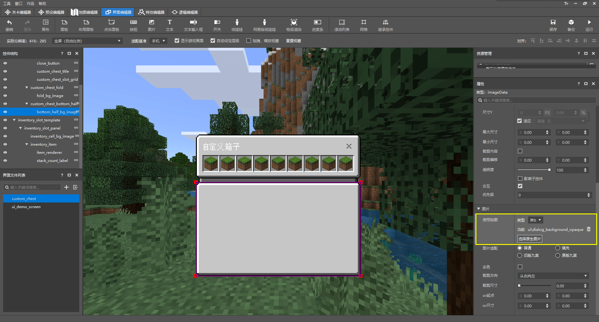The image size is (599, 322).
Task: Save the project with 保存 icon
Action: click(x=553, y=25)
